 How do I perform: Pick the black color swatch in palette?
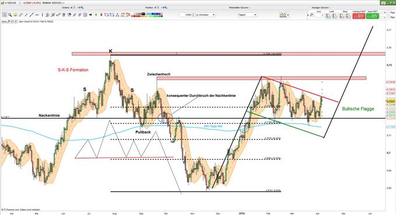[x=143, y=13]
